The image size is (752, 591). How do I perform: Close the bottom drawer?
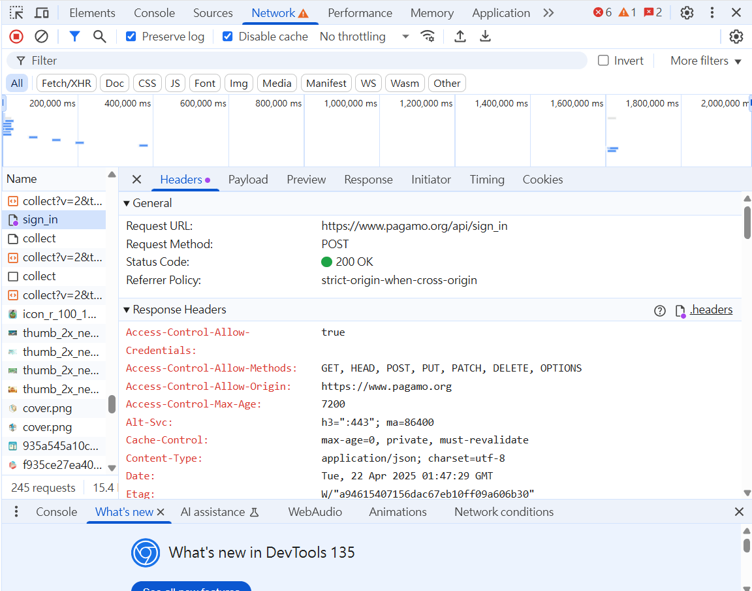point(739,512)
